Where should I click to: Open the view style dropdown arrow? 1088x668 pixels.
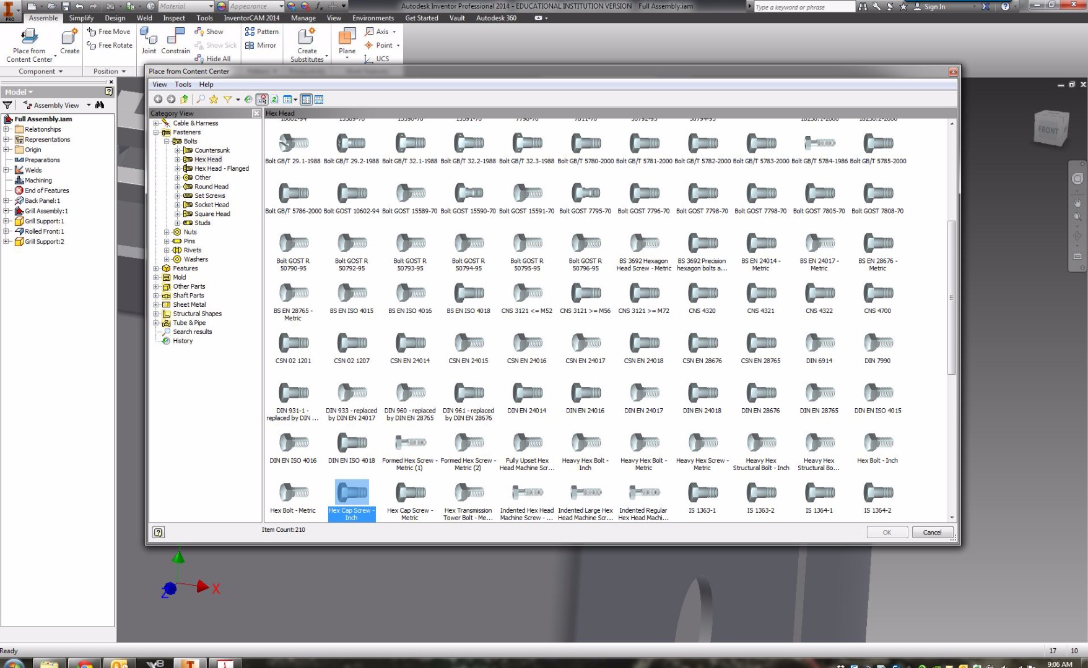(295, 100)
